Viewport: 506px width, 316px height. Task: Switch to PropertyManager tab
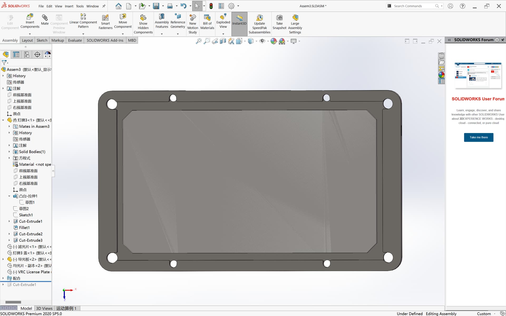pos(16,55)
